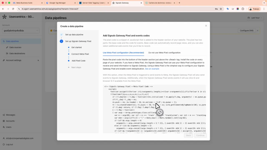Dismiss the custom domain banner
The image size is (267, 150).
point(257,31)
